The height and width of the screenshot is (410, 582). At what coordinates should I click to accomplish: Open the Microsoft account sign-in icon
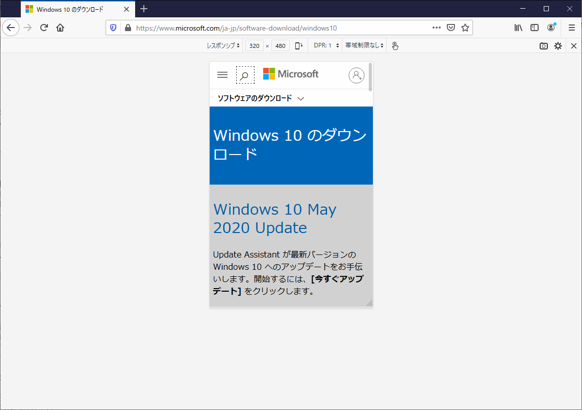click(357, 75)
